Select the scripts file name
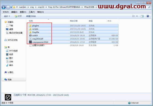The width and height of the screenshot is (153, 106). pyautogui.click(x=35, y=29)
